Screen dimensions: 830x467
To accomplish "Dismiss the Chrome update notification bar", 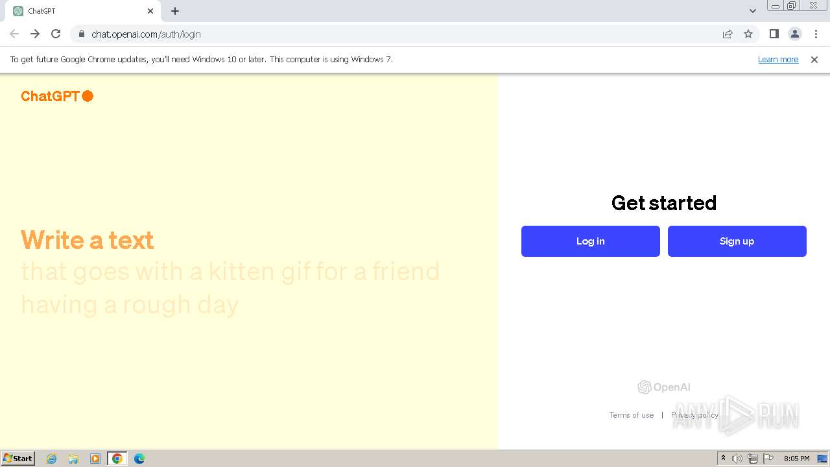I will (814, 60).
